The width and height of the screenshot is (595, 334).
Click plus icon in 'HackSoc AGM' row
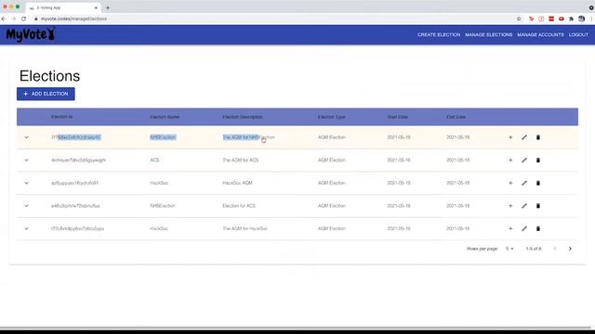click(x=510, y=183)
